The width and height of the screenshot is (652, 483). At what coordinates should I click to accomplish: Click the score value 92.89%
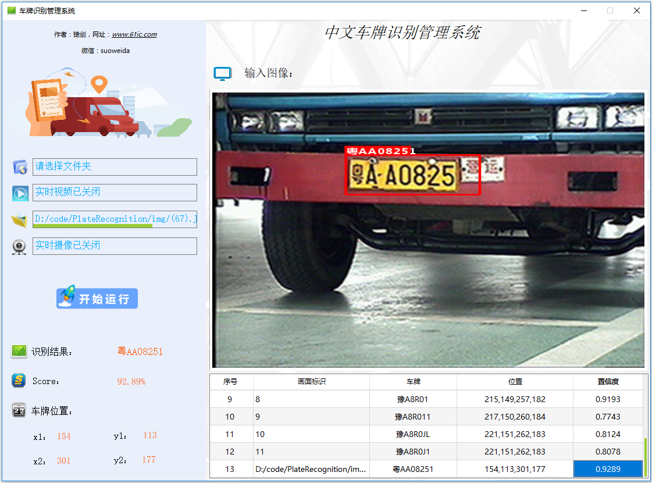tap(131, 382)
